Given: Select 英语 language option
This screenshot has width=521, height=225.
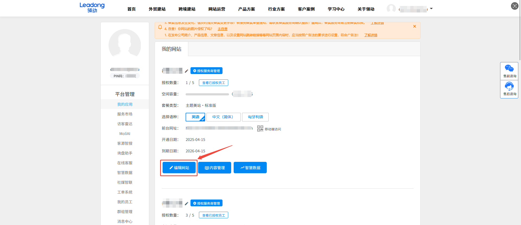Looking at the screenshot, I should 195,117.
